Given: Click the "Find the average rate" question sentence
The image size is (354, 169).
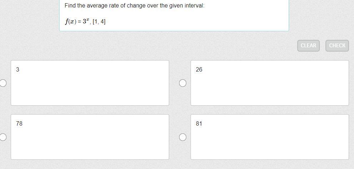Looking at the screenshot, I should [x=134, y=6].
